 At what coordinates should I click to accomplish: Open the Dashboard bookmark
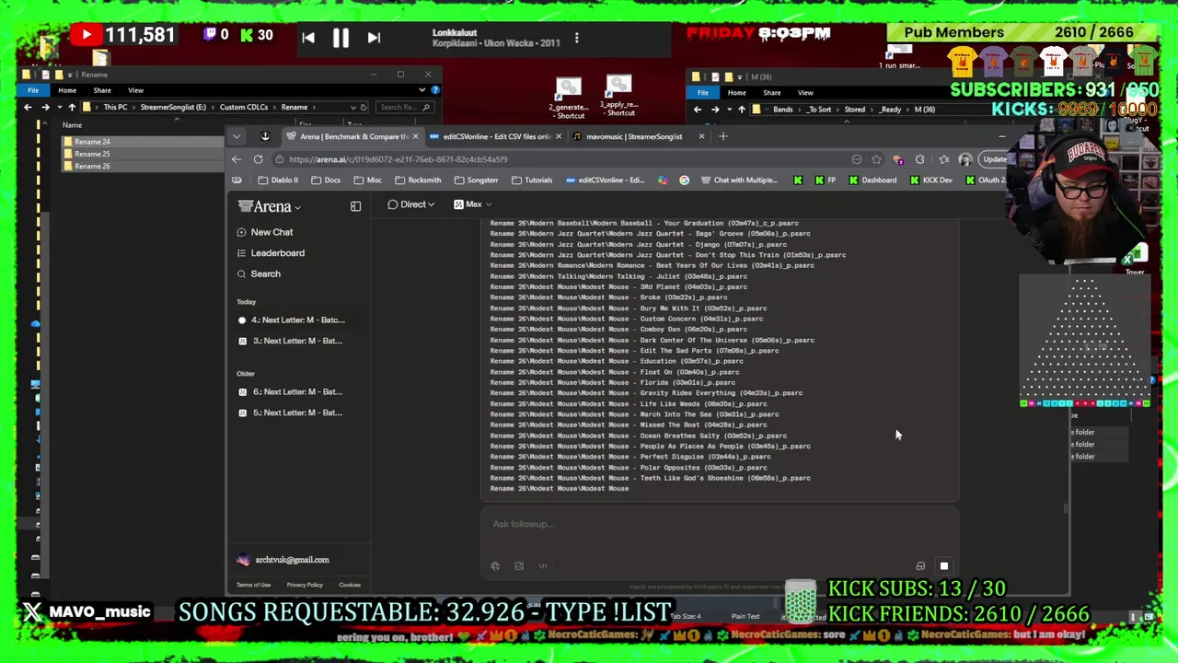coord(872,180)
